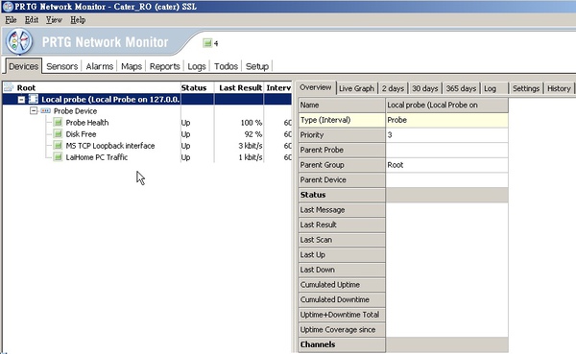Open the File menu

pos(11,20)
